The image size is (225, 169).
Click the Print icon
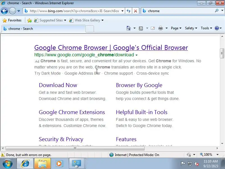click(161, 28)
